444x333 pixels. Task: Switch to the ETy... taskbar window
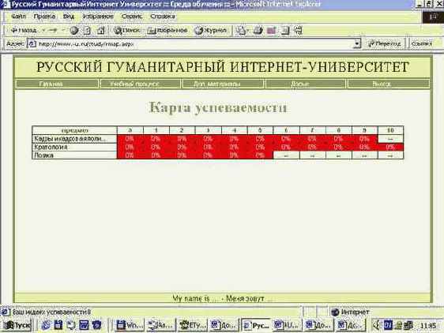pos(193,325)
